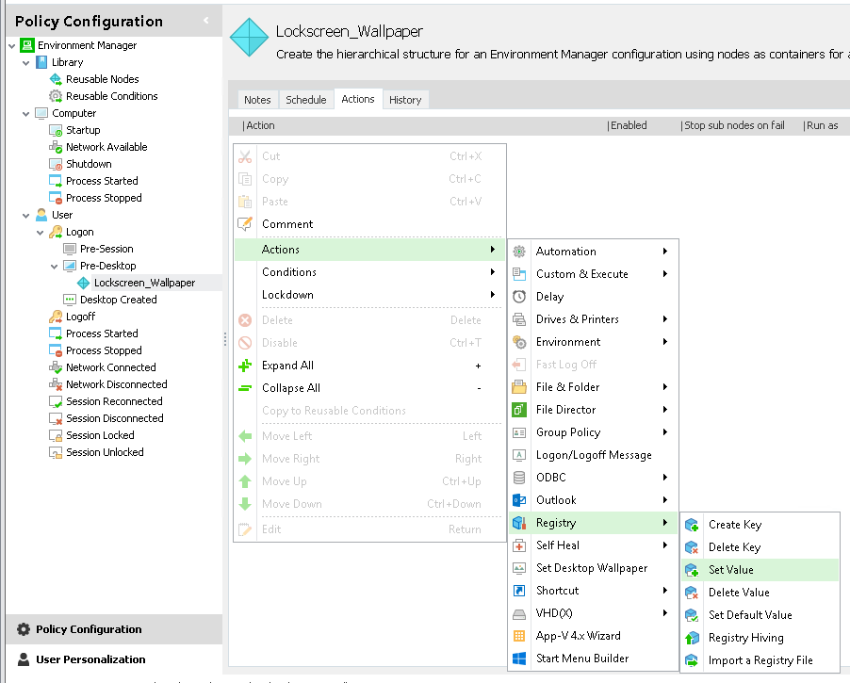Select the Set Desktop Wallpaper action icon
The height and width of the screenshot is (683, 850).
click(518, 567)
